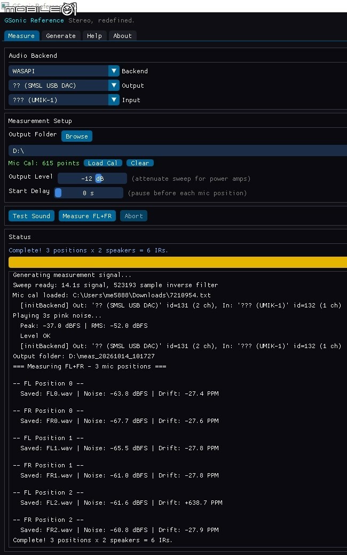The height and width of the screenshot is (555, 347).
Task: Click the 'Saved: FL0.wav' log line
Action: pyautogui.click(x=120, y=394)
